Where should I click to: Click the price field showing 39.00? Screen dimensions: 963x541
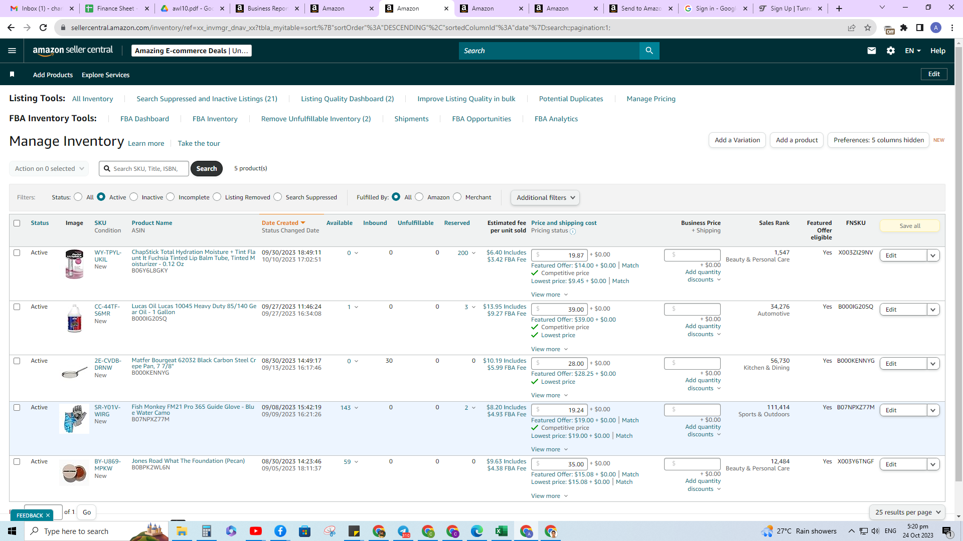pos(560,310)
